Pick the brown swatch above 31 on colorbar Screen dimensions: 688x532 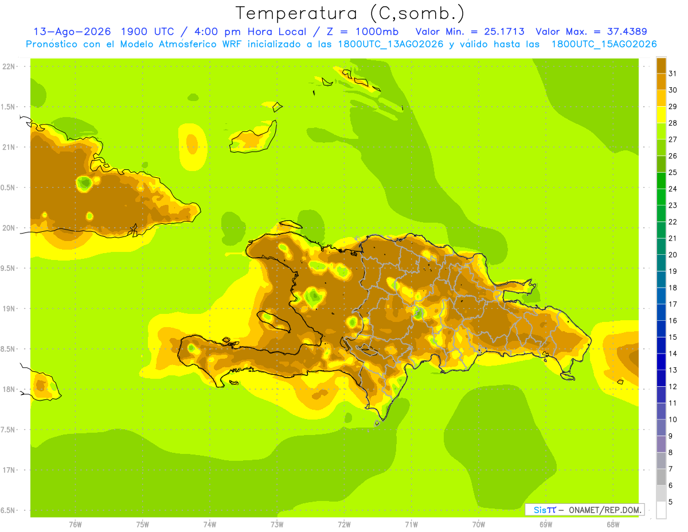coord(661,65)
